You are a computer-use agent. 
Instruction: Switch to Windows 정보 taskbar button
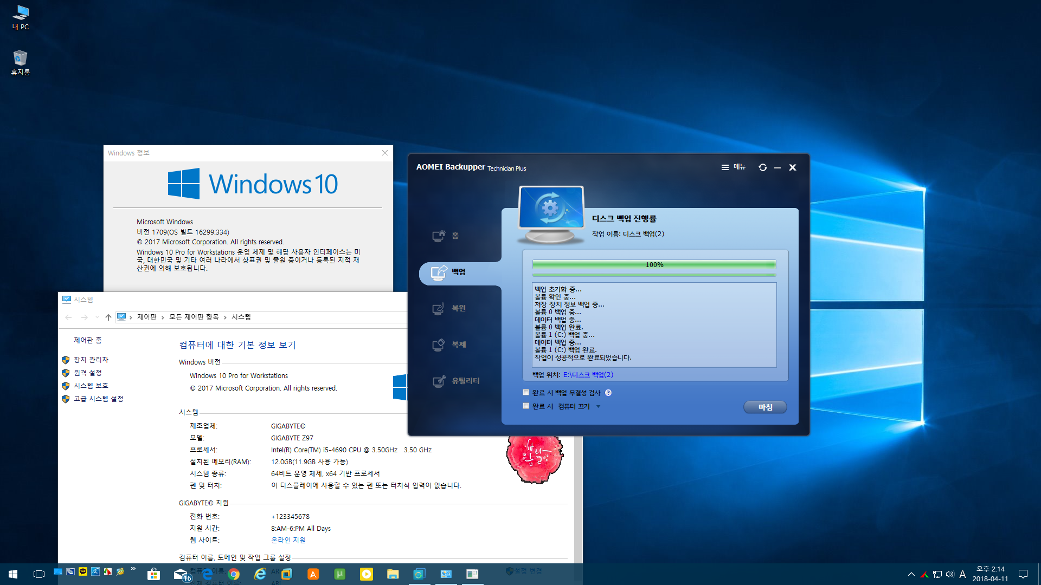point(473,574)
